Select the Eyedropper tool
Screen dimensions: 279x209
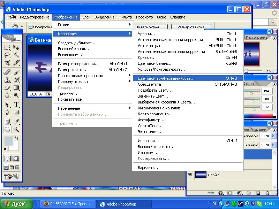coord(16,122)
